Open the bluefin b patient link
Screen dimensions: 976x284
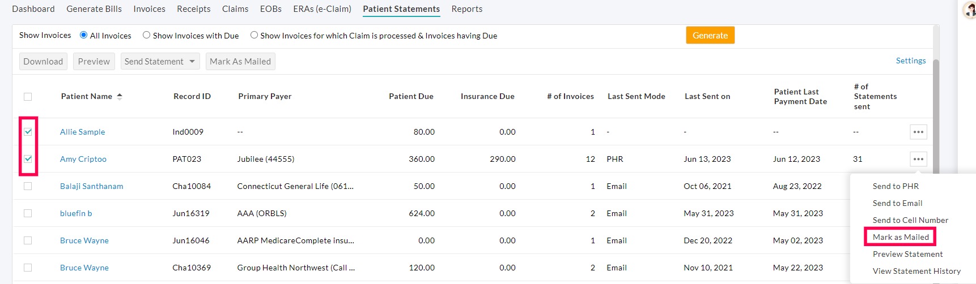[76, 213]
